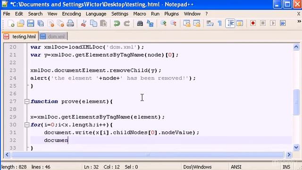Click the vertical scrollbar thumb
Screen dimensions: 302x170
click(x=296, y=102)
